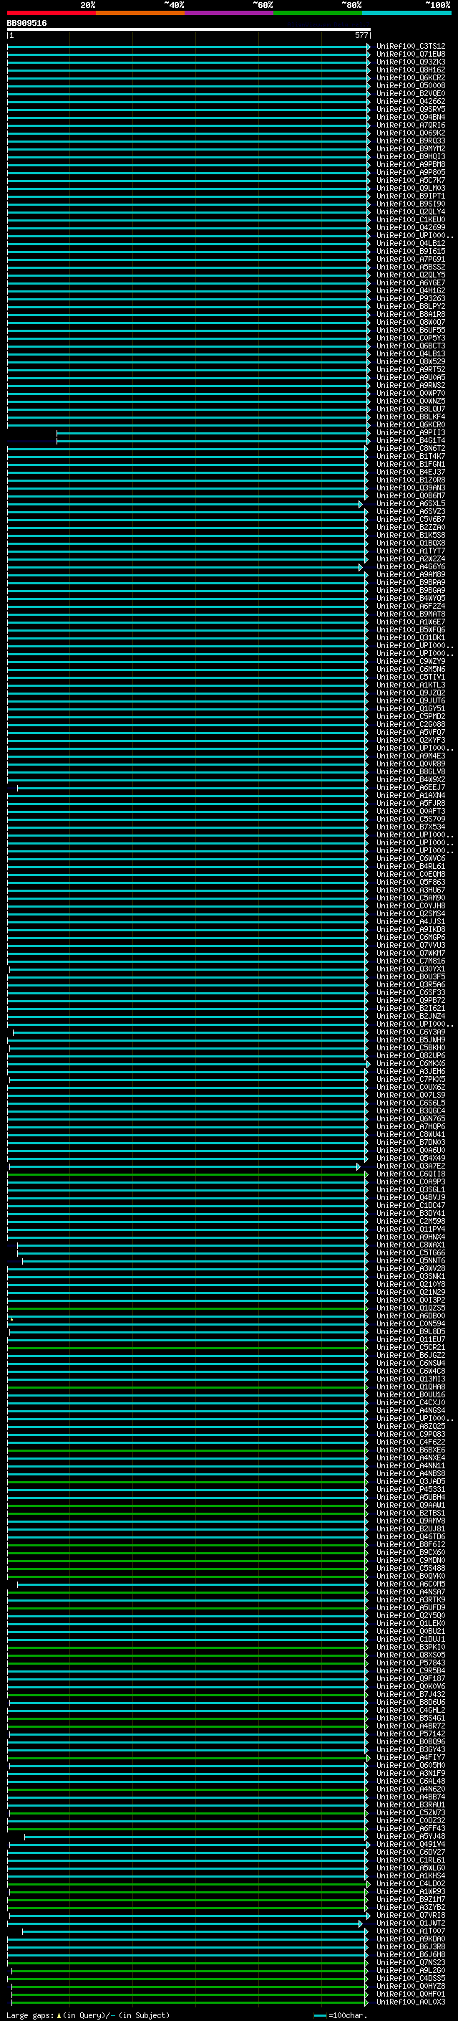Click hit label UniRef100_Q54X49
Viewport: 458px width, 2021px height.
411,1159
